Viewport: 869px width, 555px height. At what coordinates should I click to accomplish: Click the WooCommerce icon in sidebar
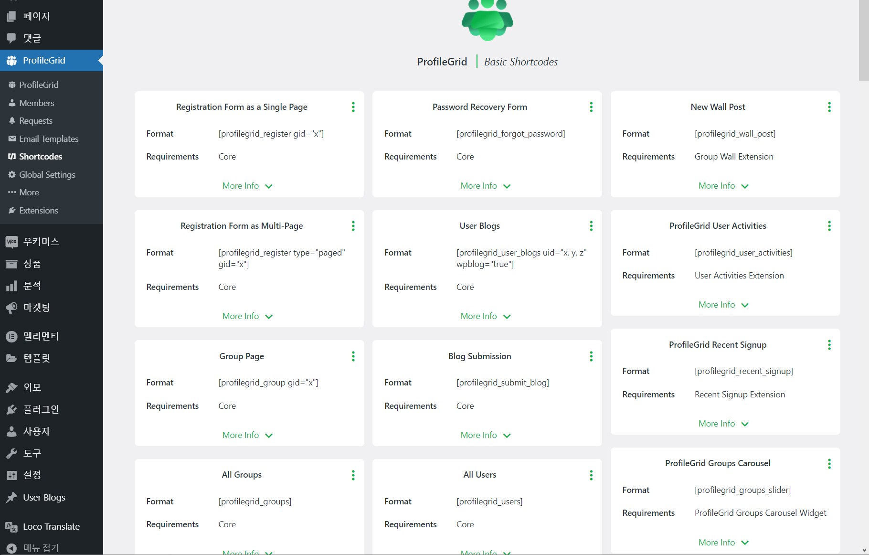tap(11, 242)
